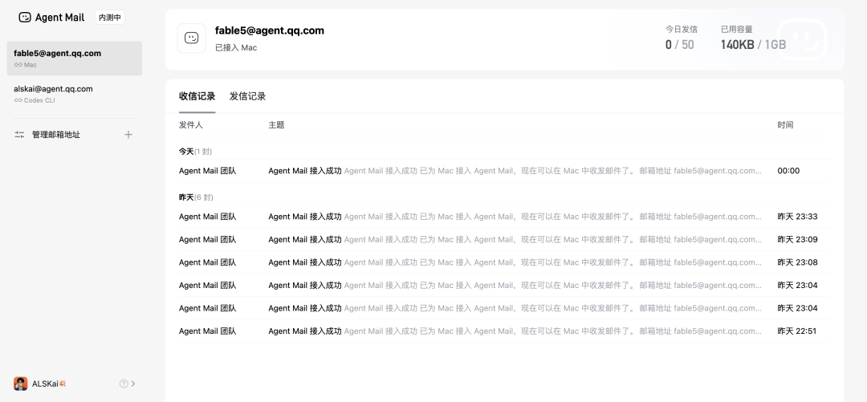Click the 已接入 Mac status text

coord(236,47)
